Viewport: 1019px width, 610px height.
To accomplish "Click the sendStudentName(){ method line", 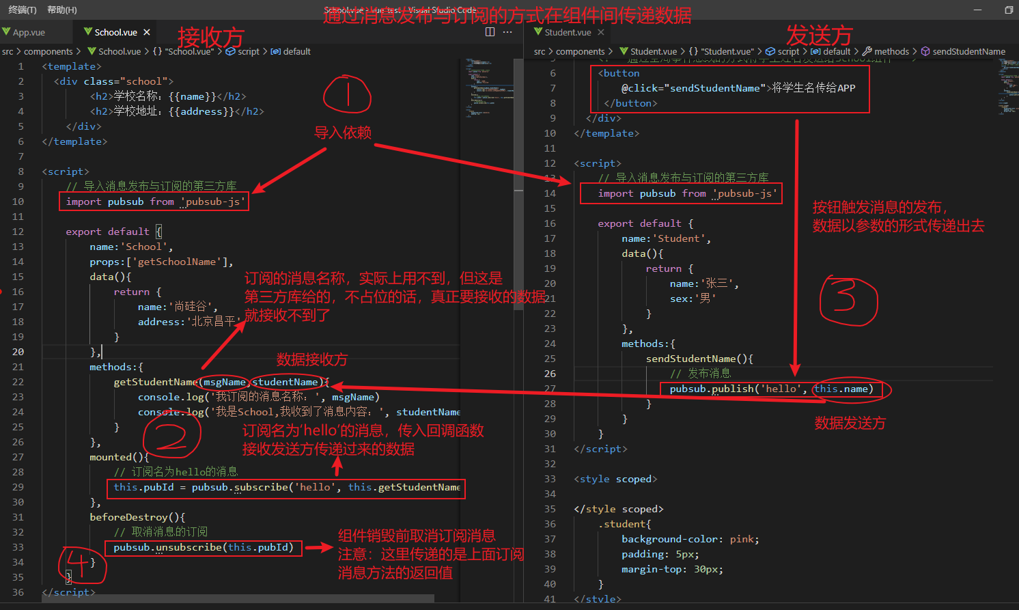I will [699, 359].
